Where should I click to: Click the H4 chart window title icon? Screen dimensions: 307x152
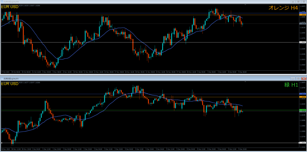pos(2,2)
